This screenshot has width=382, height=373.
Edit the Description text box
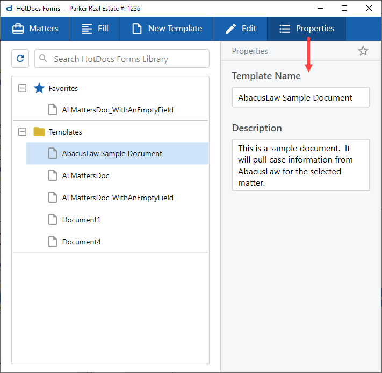pos(301,165)
